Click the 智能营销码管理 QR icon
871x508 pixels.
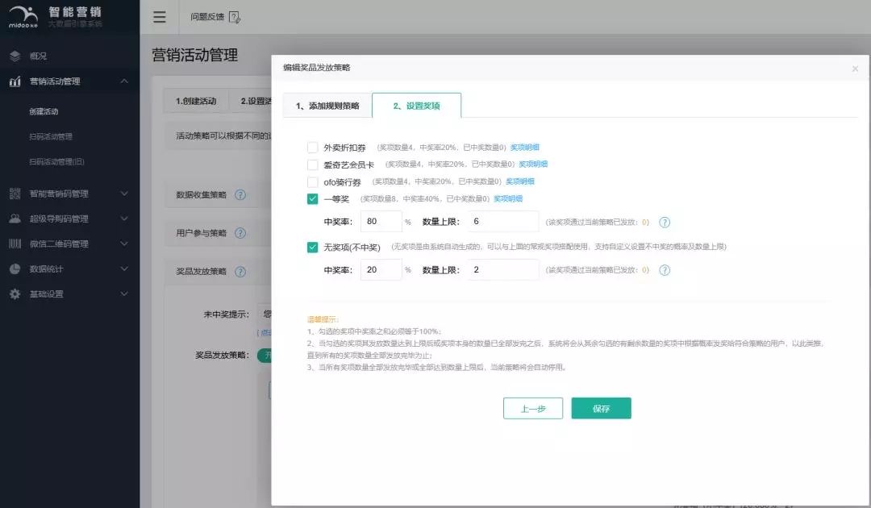[15, 194]
